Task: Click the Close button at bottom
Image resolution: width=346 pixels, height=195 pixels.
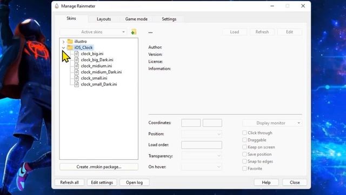Action: tap(295, 183)
